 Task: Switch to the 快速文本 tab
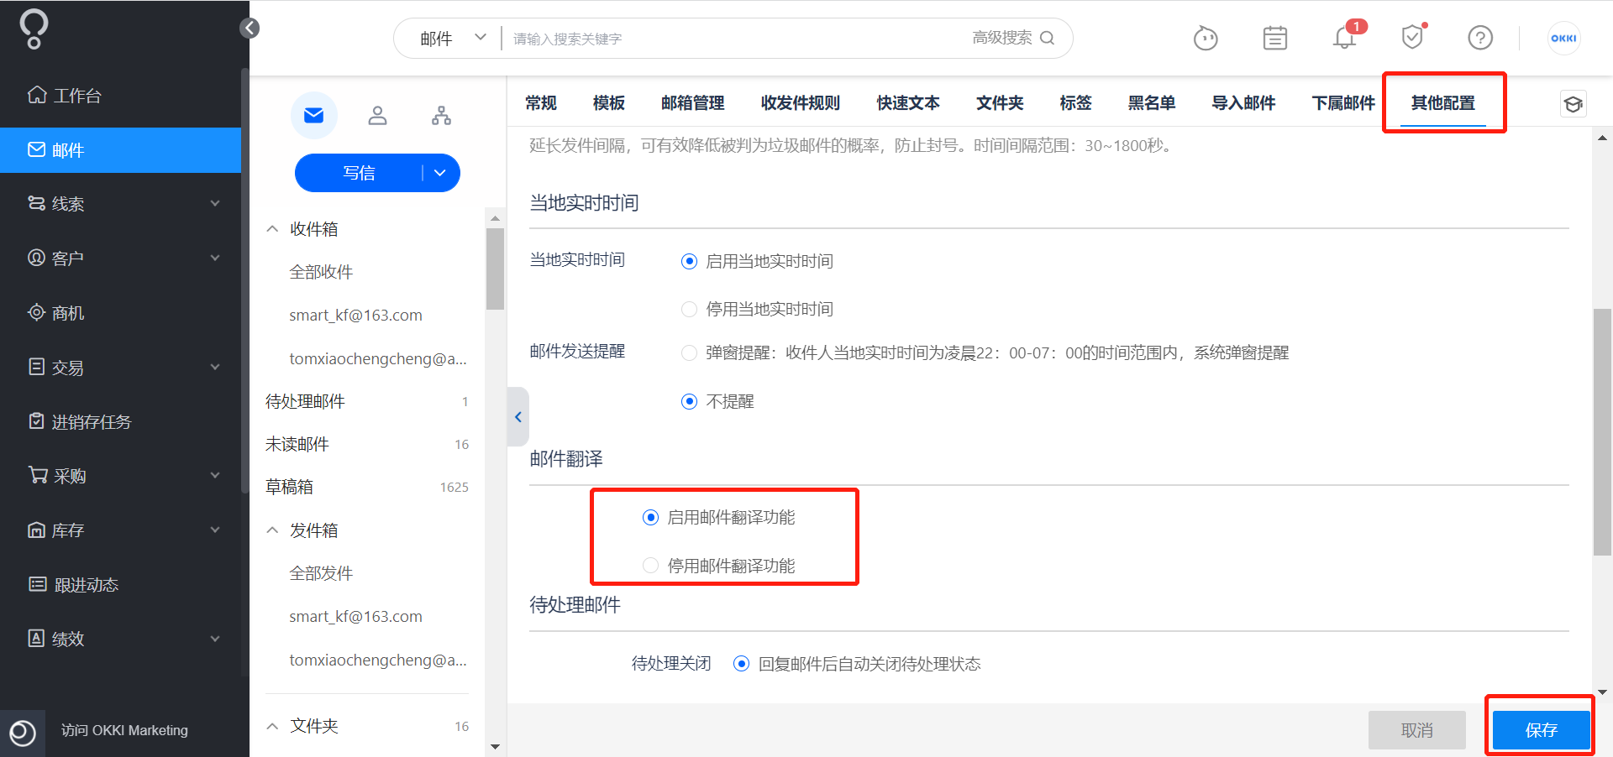coord(908,102)
